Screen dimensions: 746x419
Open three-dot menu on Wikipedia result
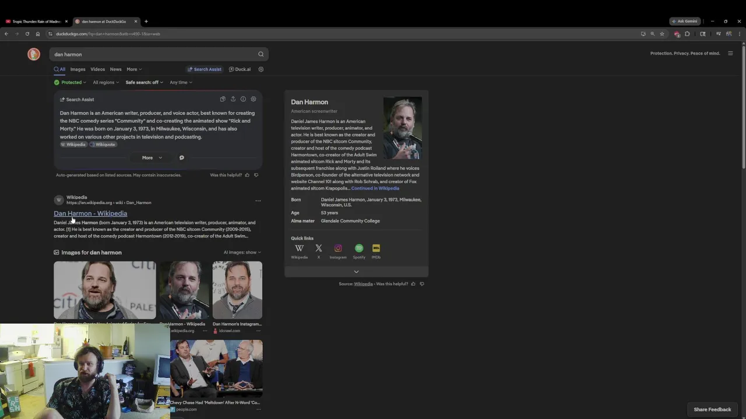[x=258, y=201]
